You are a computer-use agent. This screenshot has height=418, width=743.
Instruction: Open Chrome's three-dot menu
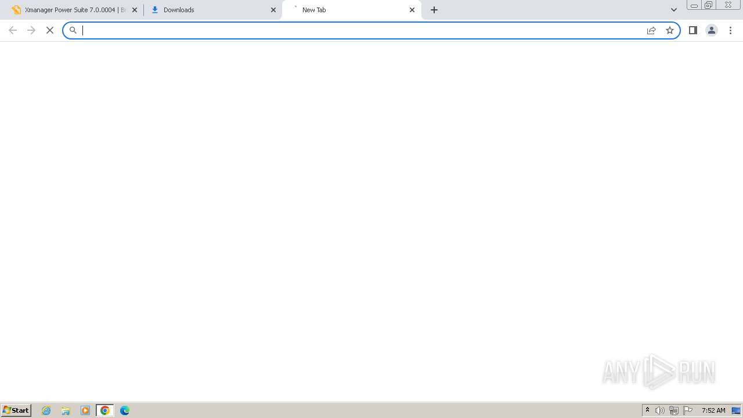click(731, 30)
